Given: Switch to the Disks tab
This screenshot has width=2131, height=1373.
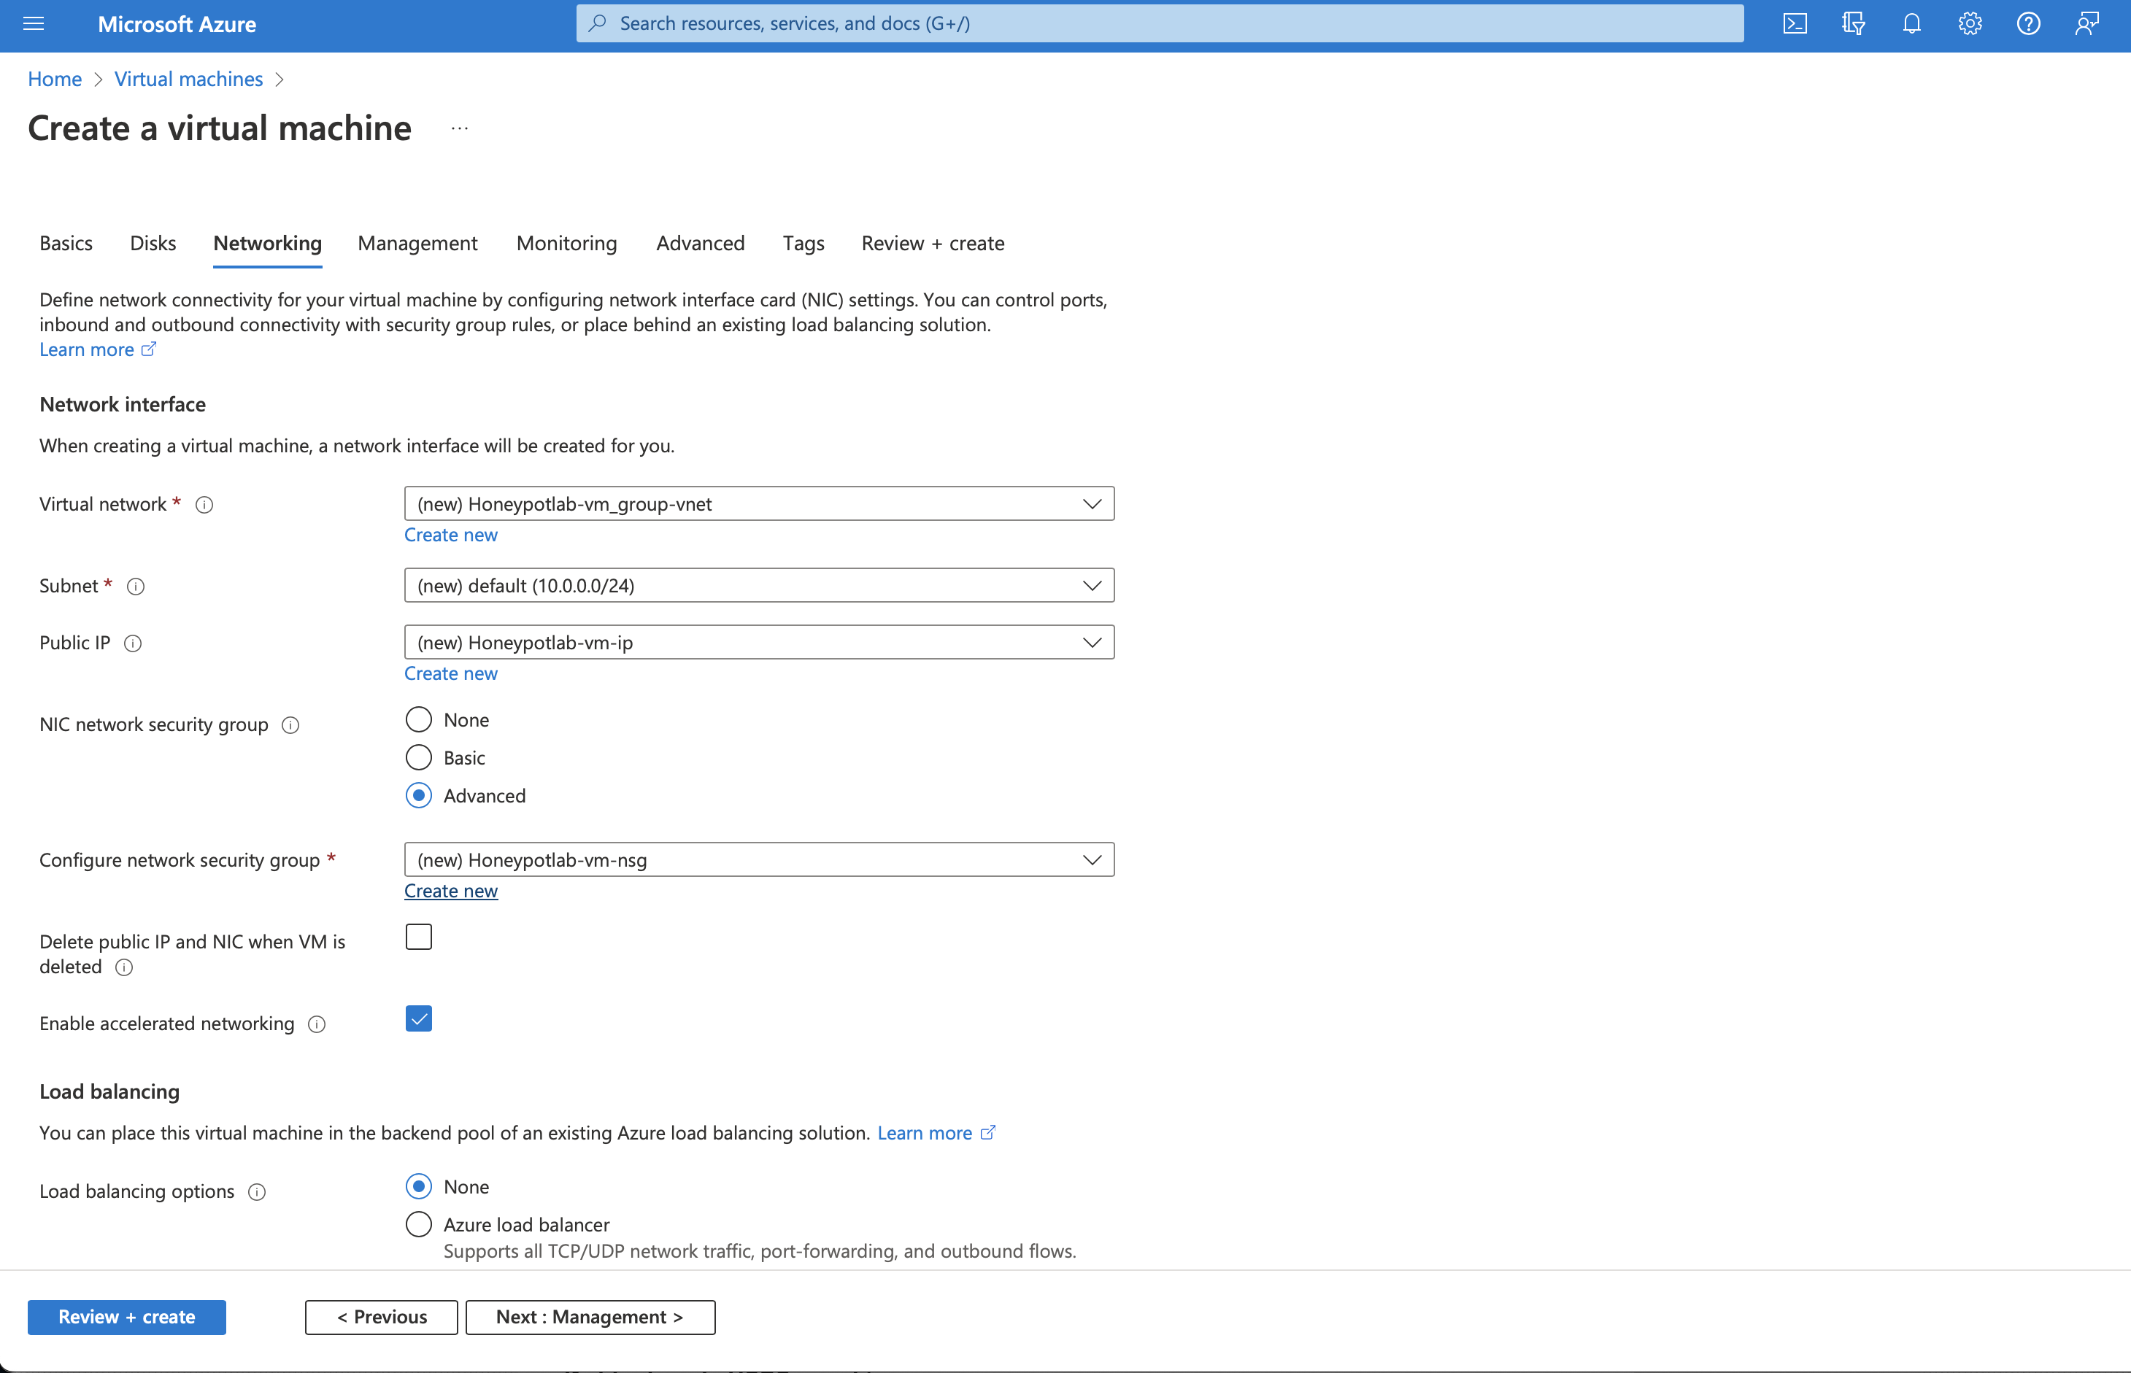Looking at the screenshot, I should point(153,244).
